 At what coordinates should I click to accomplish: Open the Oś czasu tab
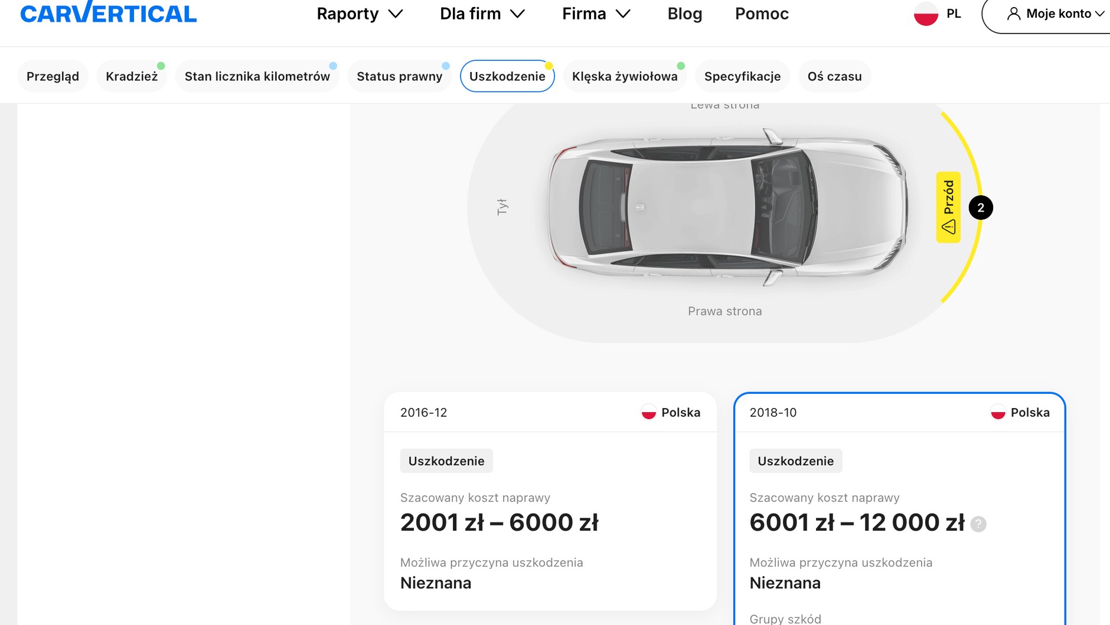(x=834, y=76)
